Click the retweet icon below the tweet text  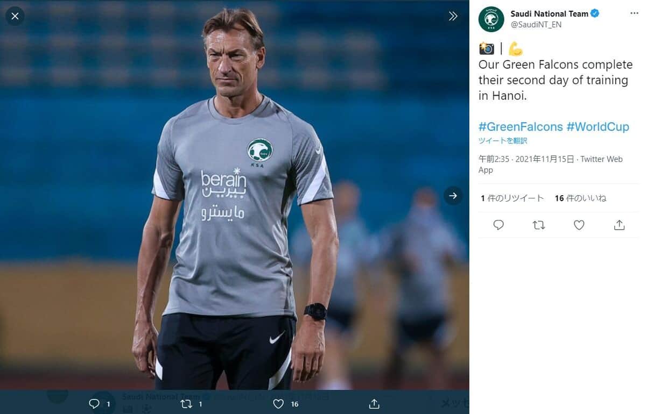tap(538, 225)
